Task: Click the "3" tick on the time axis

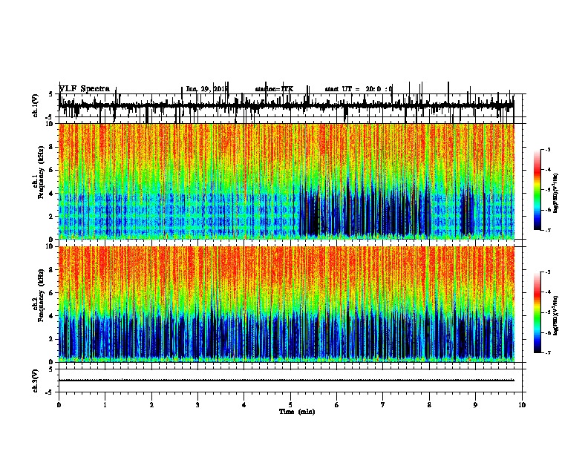Action: 197,405
